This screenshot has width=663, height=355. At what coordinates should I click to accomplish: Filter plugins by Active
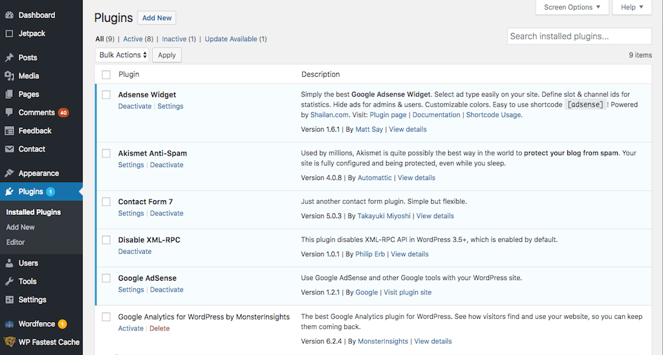[x=133, y=39]
